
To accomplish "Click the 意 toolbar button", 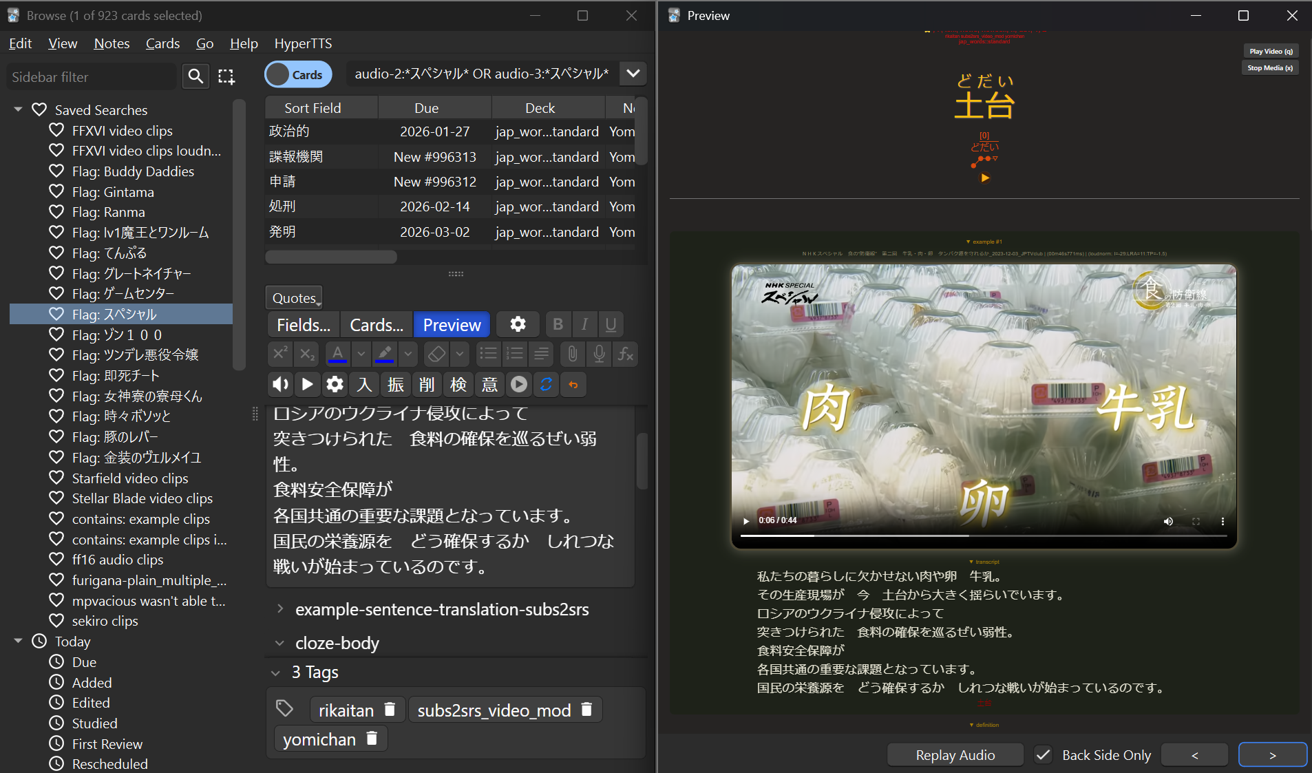I will [x=489, y=384].
